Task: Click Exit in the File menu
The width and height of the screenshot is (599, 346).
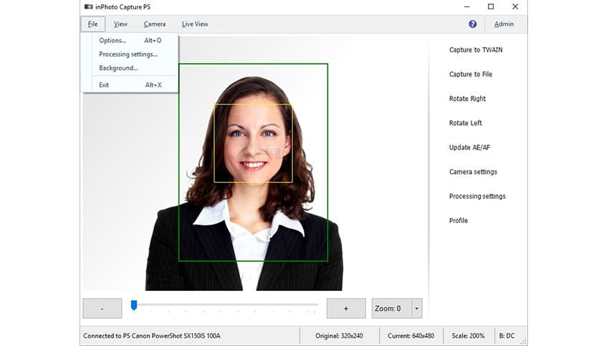Action: click(104, 85)
